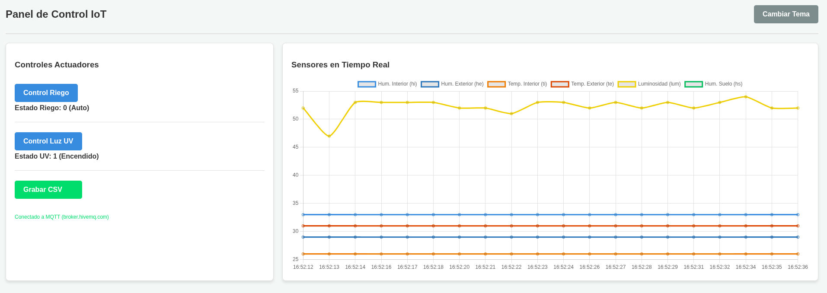Activate the Control Riego button
The width and height of the screenshot is (827, 293).
click(46, 93)
